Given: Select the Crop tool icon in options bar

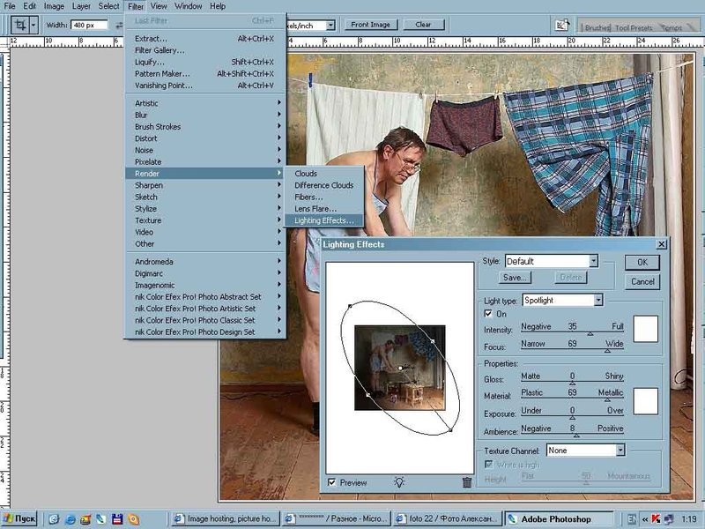Looking at the screenshot, I should tap(19, 26).
